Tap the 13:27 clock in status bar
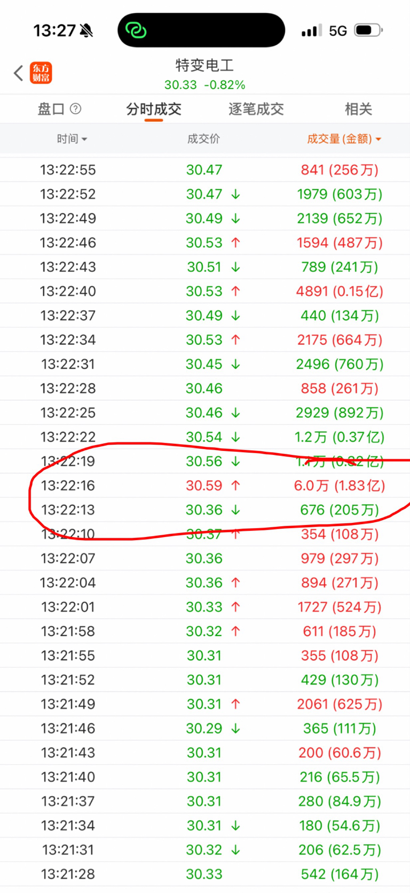This screenshot has height=893, width=410. 54,30
